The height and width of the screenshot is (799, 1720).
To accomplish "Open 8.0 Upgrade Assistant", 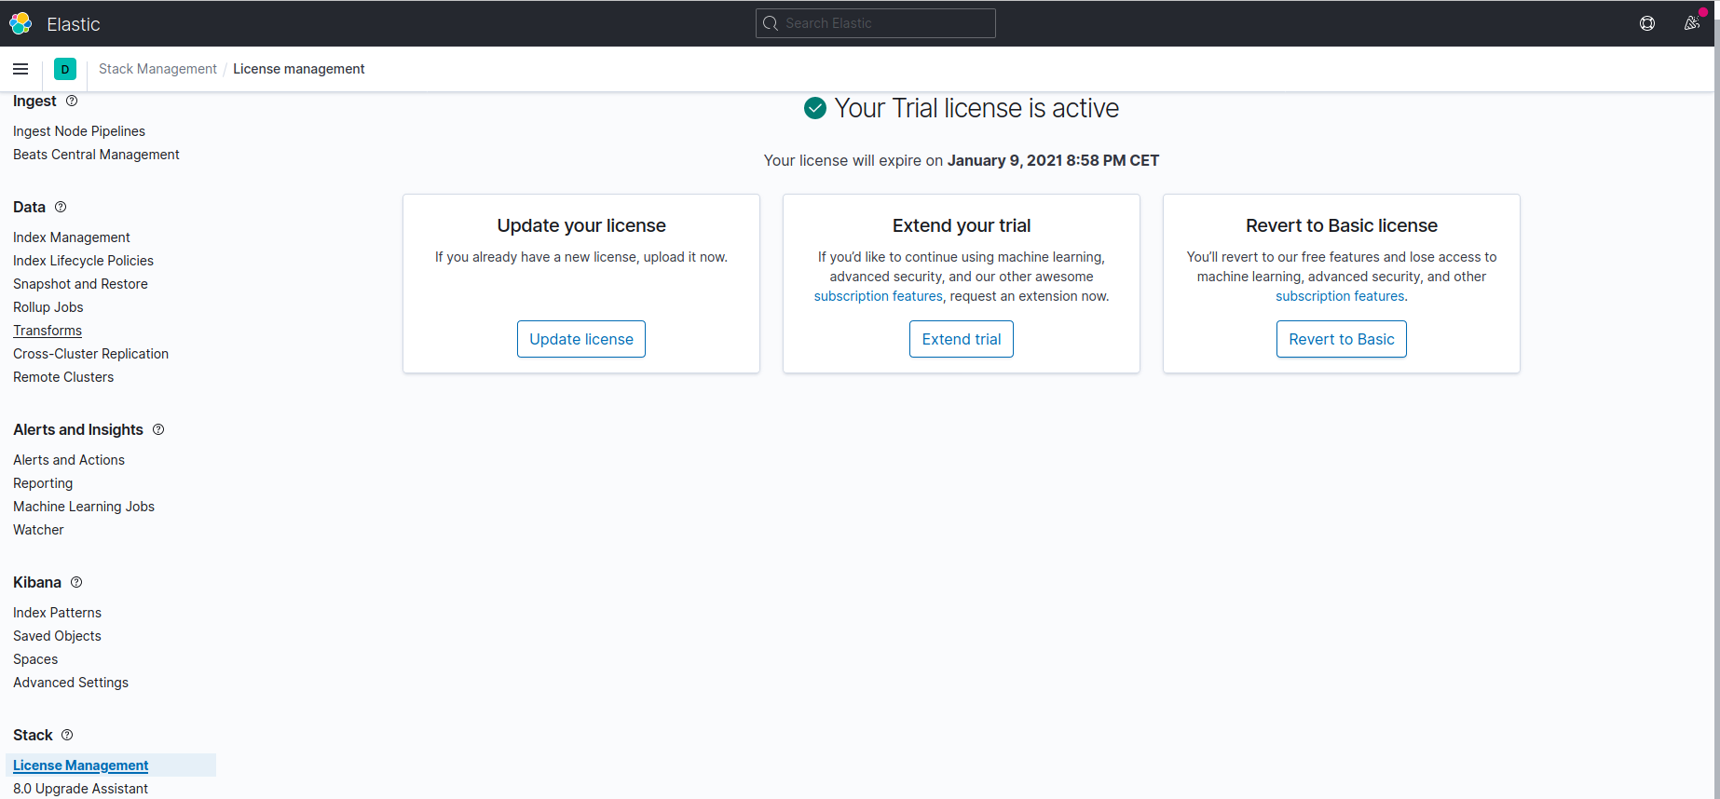I will click(x=80, y=789).
